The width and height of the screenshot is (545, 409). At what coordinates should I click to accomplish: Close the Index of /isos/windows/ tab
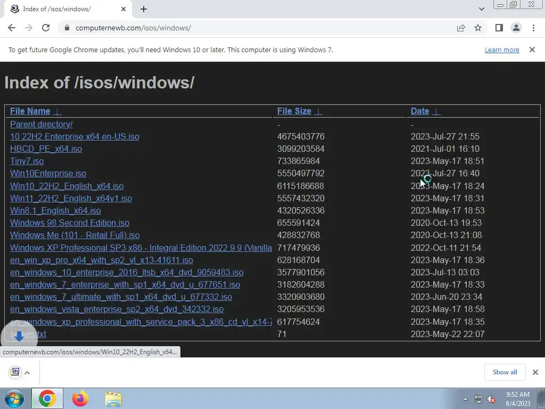click(123, 9)
